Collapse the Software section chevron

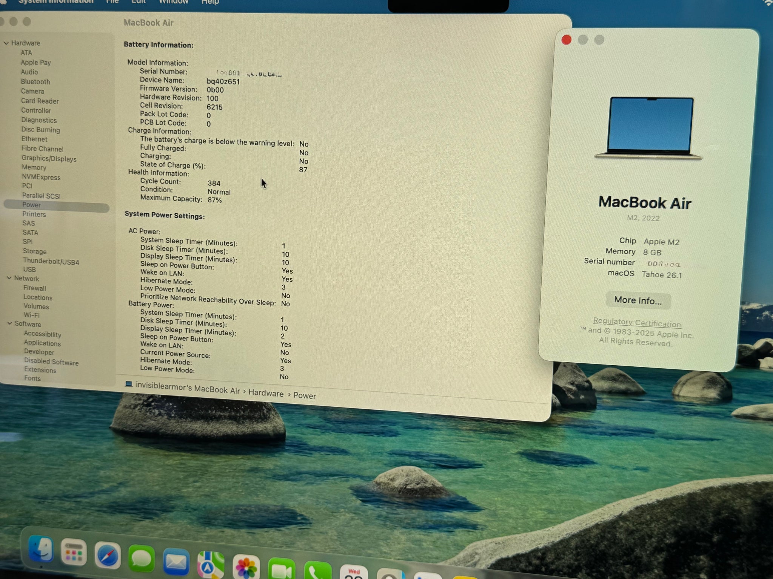[x=10, y=323]
